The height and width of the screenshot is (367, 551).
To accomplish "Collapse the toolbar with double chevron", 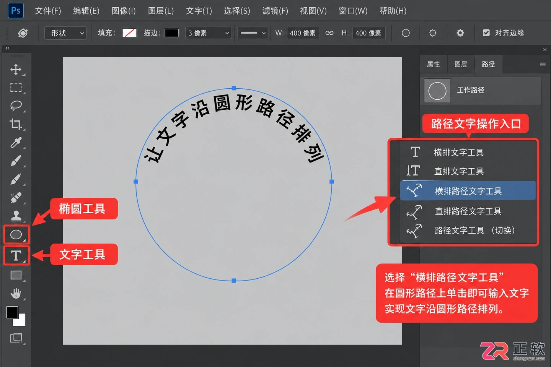I will coord(7,48).
